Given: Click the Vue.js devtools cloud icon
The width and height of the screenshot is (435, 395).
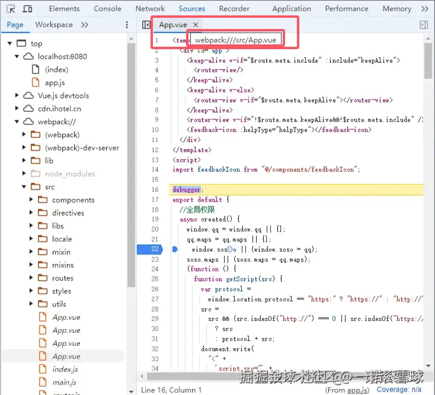Looking at the screenshot, I should click(28, 95).
